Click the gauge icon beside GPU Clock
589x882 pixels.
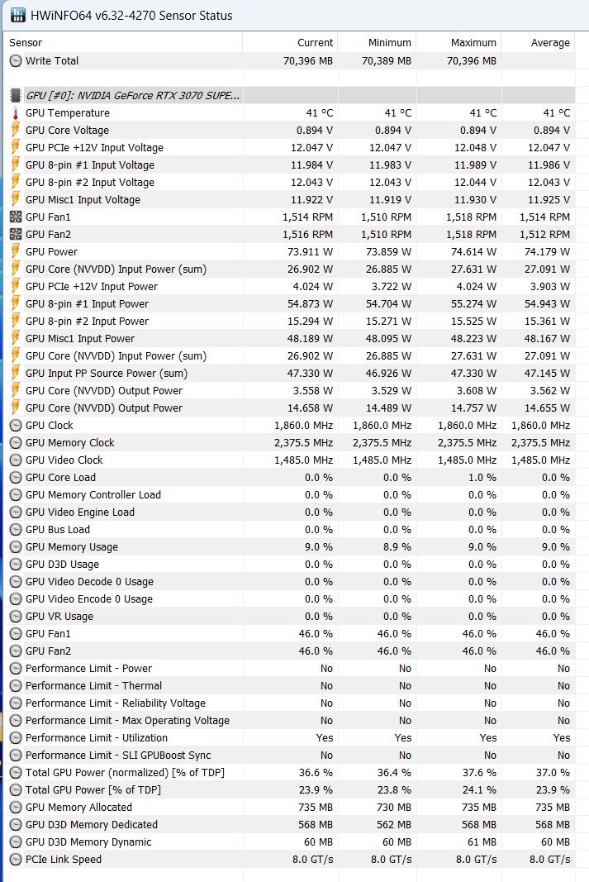pos(16,426)
